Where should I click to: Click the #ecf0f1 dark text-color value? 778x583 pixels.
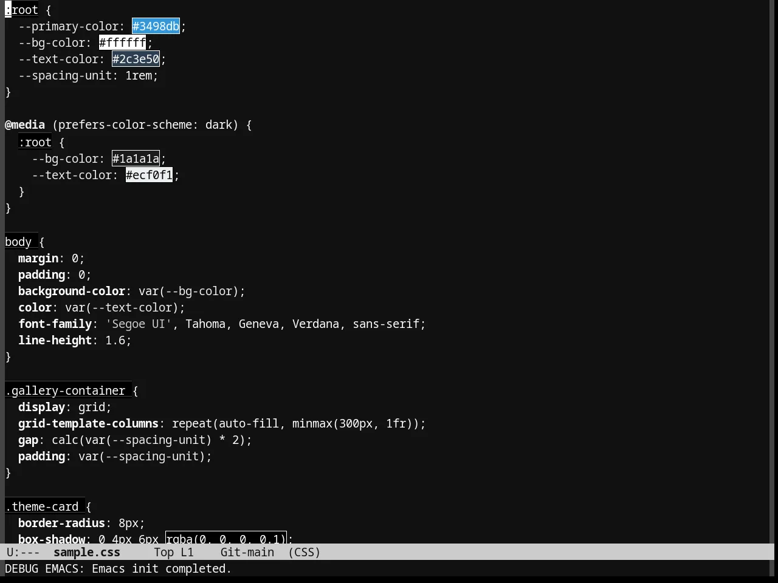(x=149, y=175)
